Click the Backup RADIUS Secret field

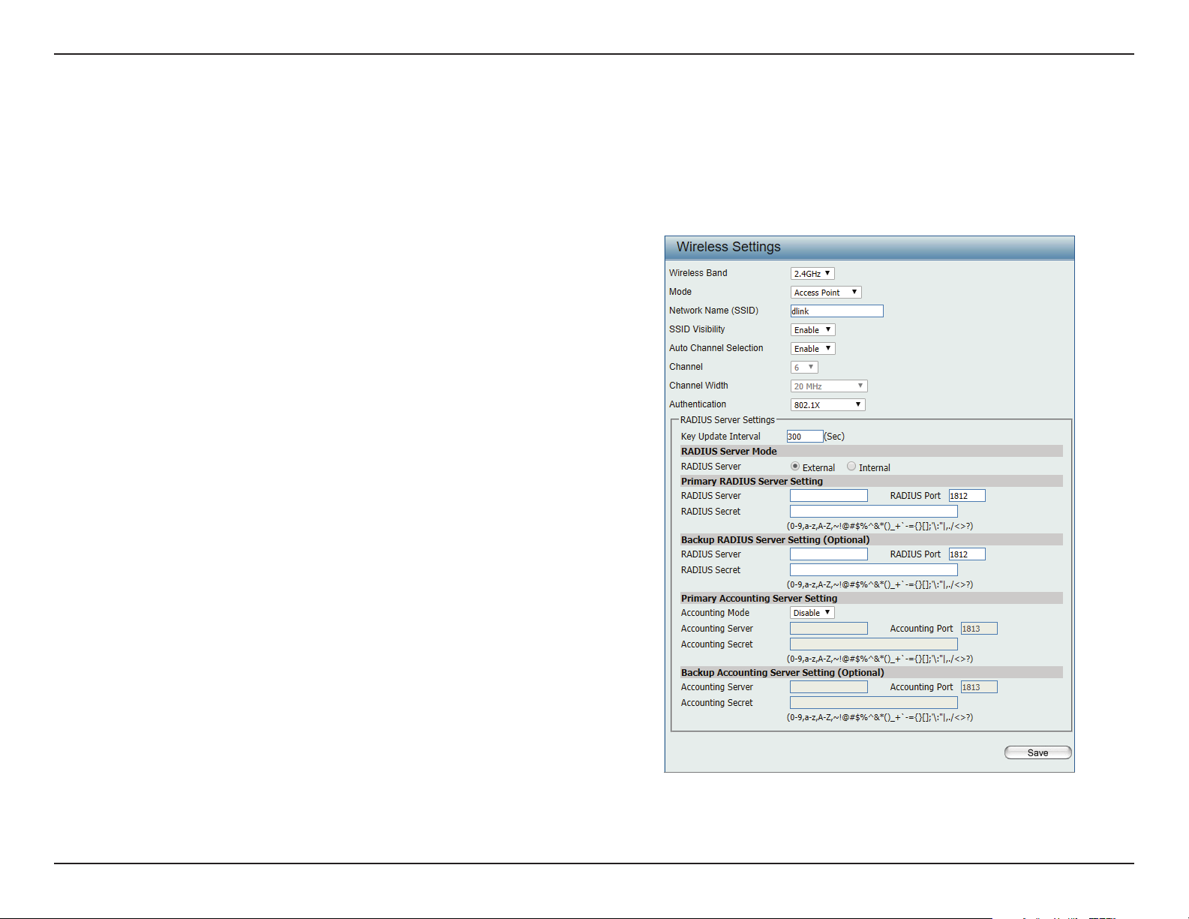pos(874,570)
